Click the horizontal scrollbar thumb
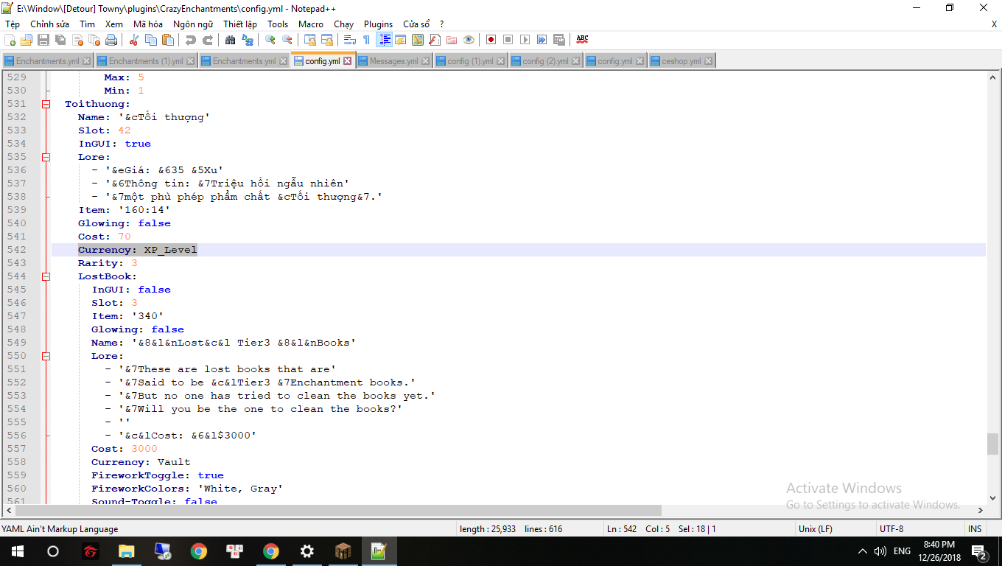Image resolution: width=1002 pixels, height=566 pixels. (339, 510)
